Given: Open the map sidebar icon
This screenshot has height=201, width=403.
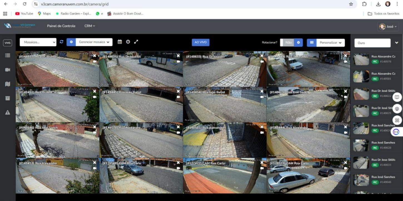Looking at the screenshot, I should tap(8, 84).
